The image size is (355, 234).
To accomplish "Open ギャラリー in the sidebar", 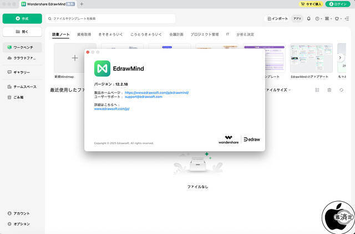I will (x=21, y=72).
